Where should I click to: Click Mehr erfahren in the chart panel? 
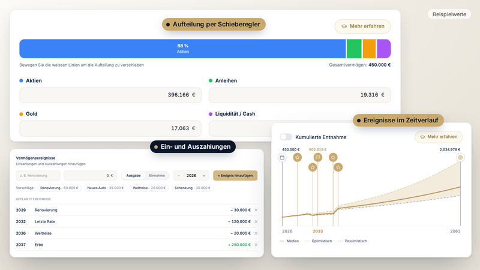pos(439,137)
